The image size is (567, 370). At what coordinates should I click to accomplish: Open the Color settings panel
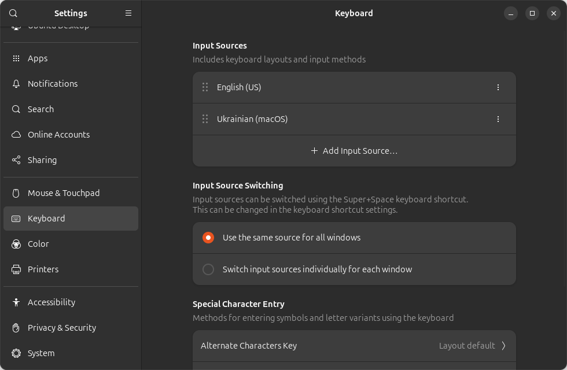point(38,244)
